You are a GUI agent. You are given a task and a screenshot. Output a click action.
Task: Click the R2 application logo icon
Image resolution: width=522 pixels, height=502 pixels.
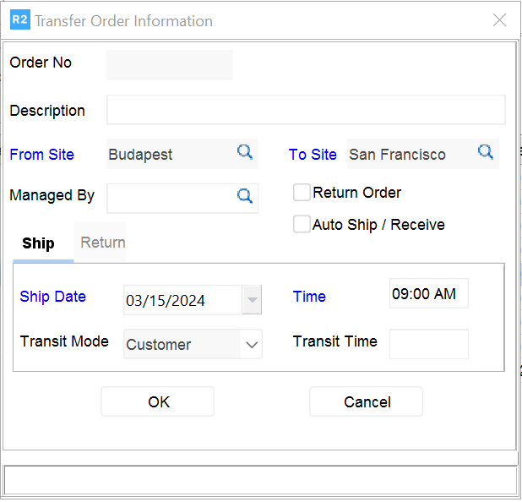[19, 20]
